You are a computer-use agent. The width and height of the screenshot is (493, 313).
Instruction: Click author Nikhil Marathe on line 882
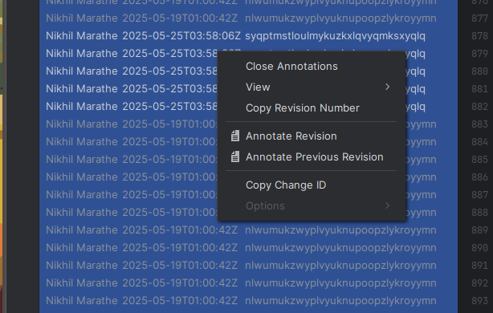tap(82, 106)
